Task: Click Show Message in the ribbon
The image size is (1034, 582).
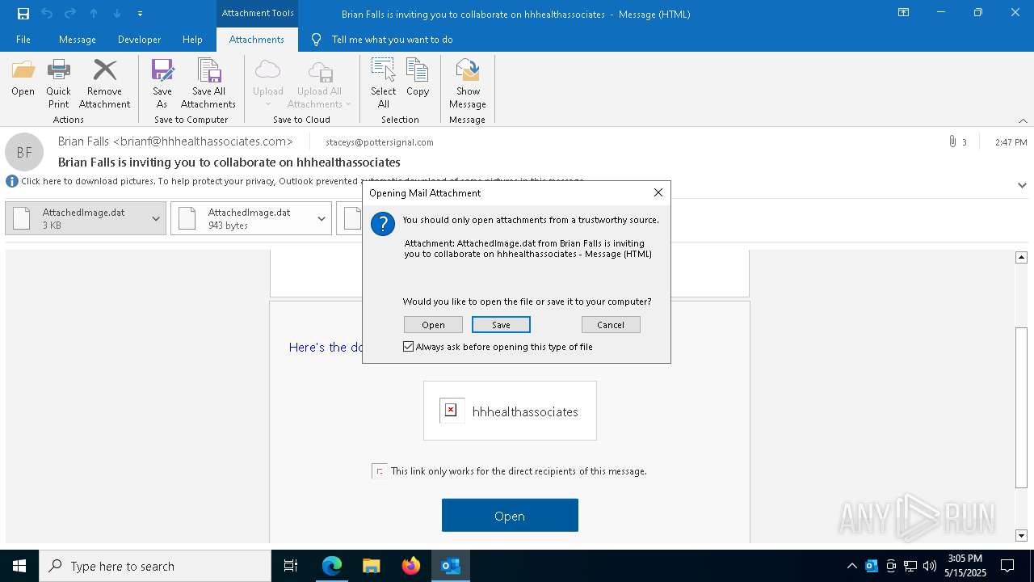Action: point(468,83)
